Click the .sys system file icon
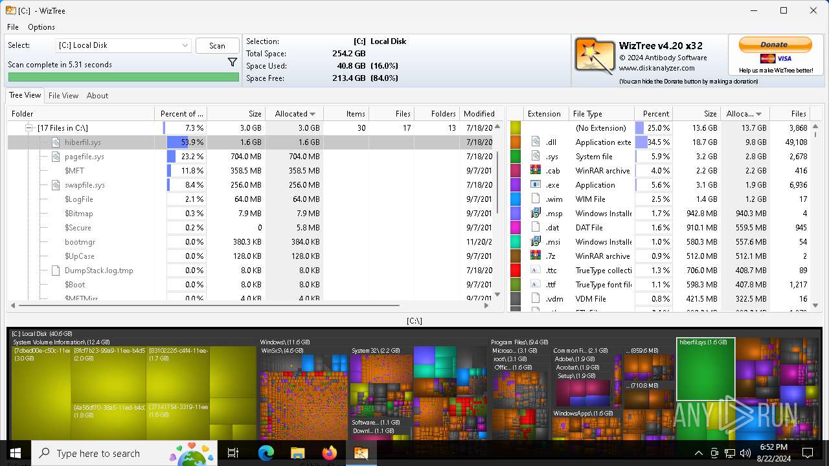This screenshot has width=829, height=466. point(536,156)
